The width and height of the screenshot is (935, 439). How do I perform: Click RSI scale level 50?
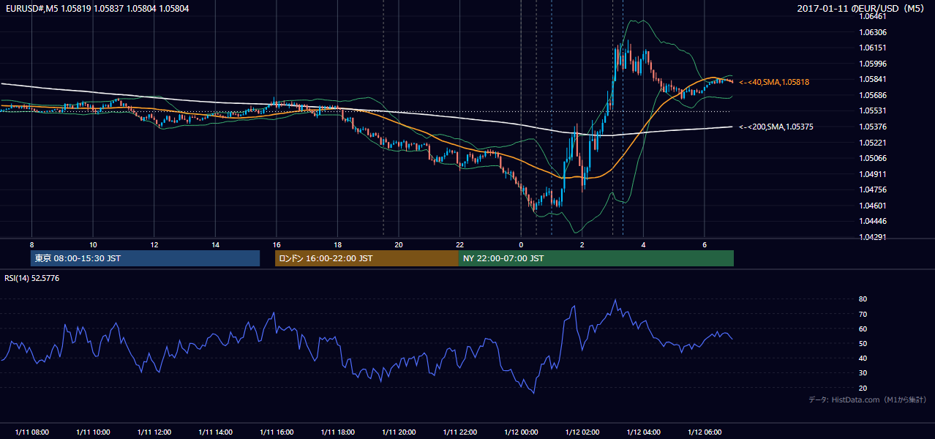[x=863, y=343]
